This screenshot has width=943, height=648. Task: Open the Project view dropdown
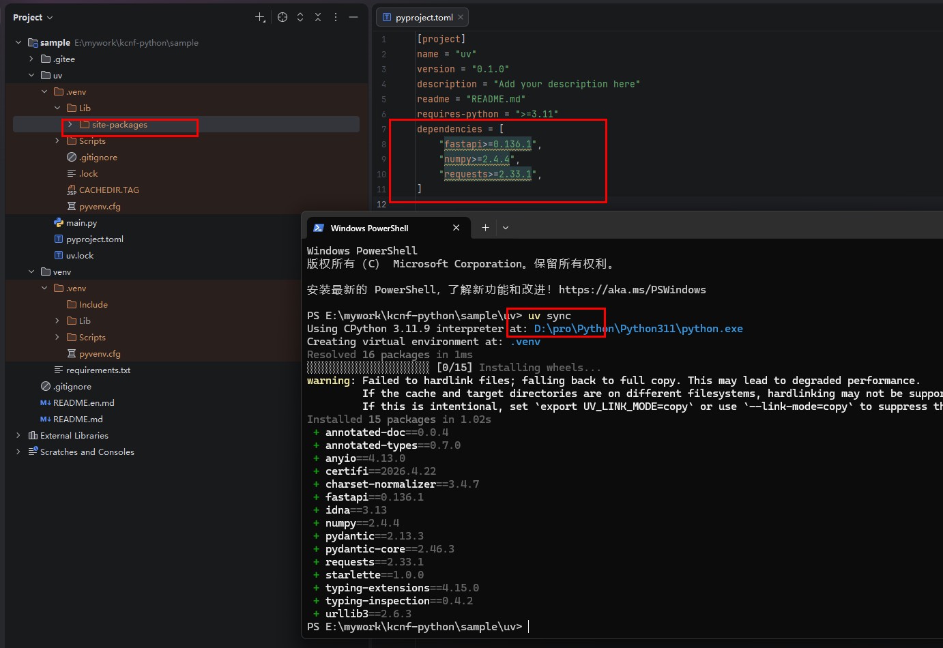tap(33, 17)
